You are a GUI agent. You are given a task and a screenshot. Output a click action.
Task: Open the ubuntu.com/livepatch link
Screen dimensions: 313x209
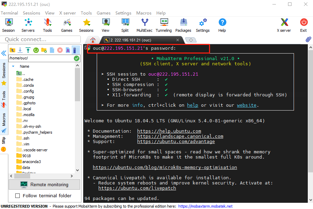pyautogui.click(x=137, y=188)
